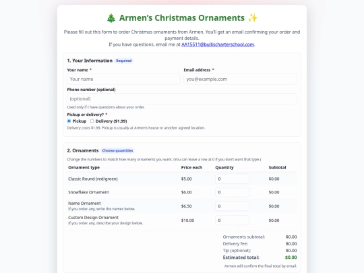Click the 'Subtotal' column header

(277, 167)
